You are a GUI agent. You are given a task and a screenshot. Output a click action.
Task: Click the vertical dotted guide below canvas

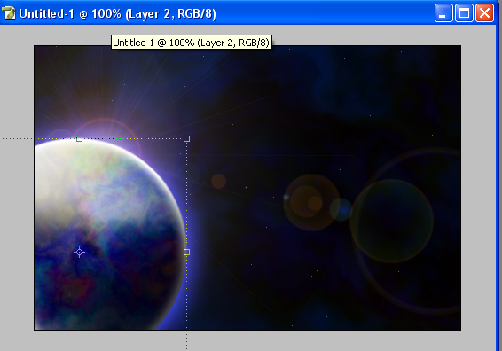[186, 340]
